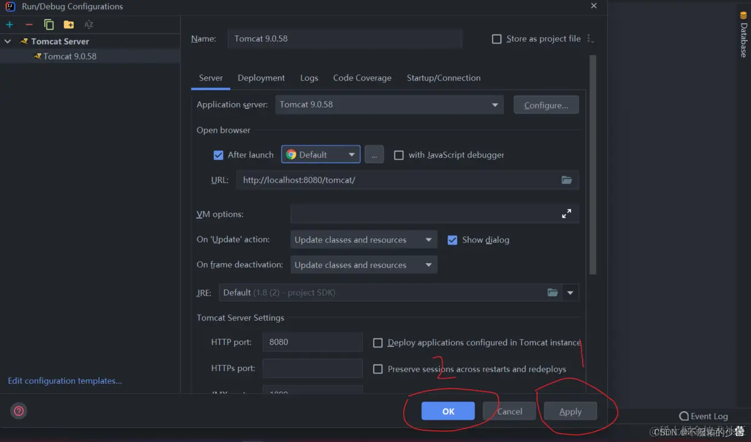
Task: Switch to the Logs tab
Action: tap(309, 78)
